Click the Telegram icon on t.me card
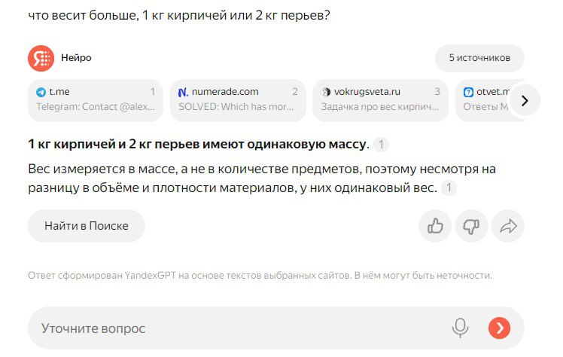The height and width of the screenshot is (357, 563). (x=41, y=92)
